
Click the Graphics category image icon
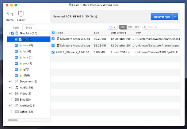tap(17, 33)
